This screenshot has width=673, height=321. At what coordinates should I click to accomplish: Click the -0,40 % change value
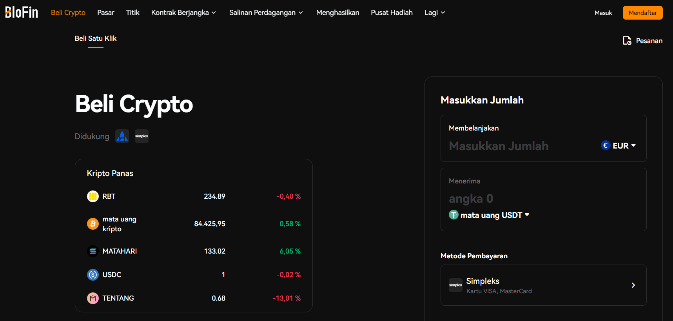tap(288, 196)
